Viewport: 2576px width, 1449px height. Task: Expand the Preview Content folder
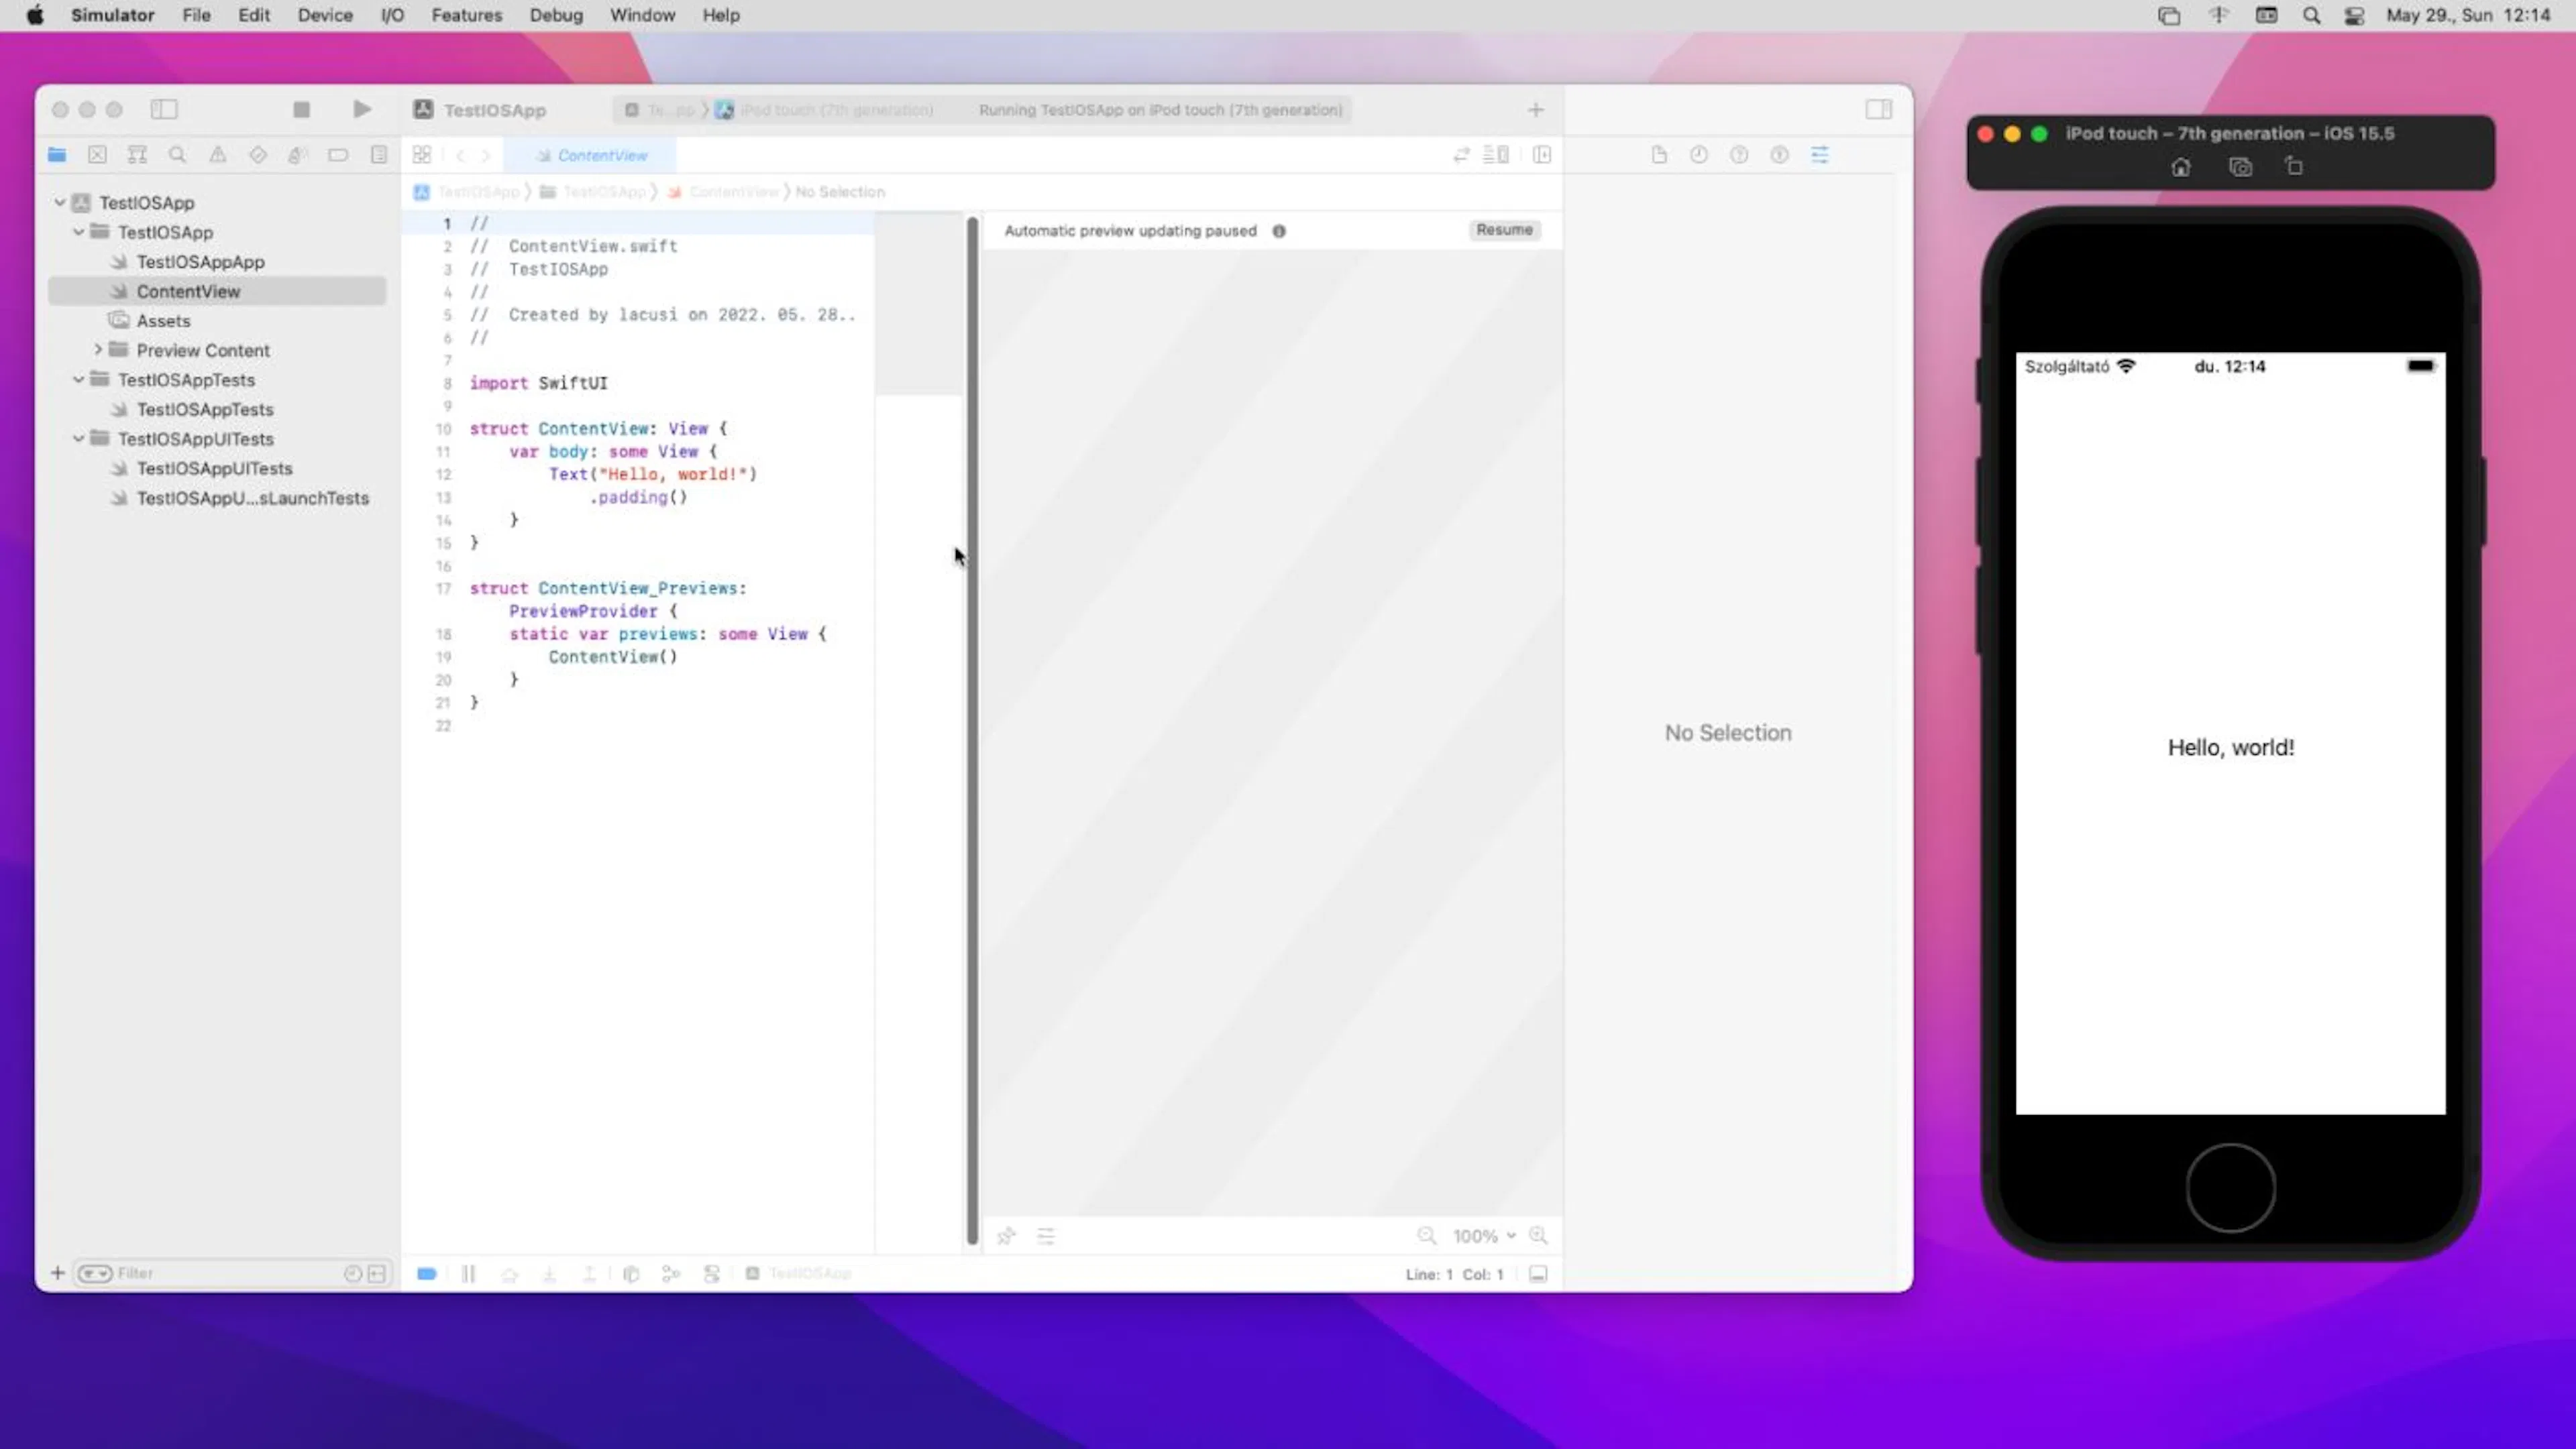98,350
